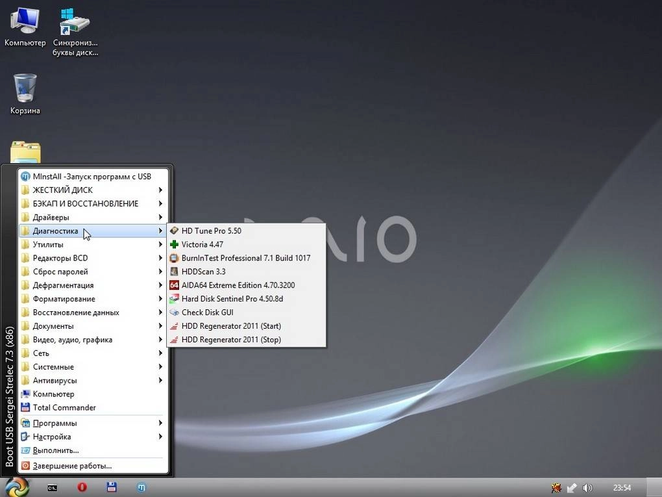Viewport: 662px width, 497px height.
Task: Open command prompt from taskbar
Action: (x=53, y=488)
